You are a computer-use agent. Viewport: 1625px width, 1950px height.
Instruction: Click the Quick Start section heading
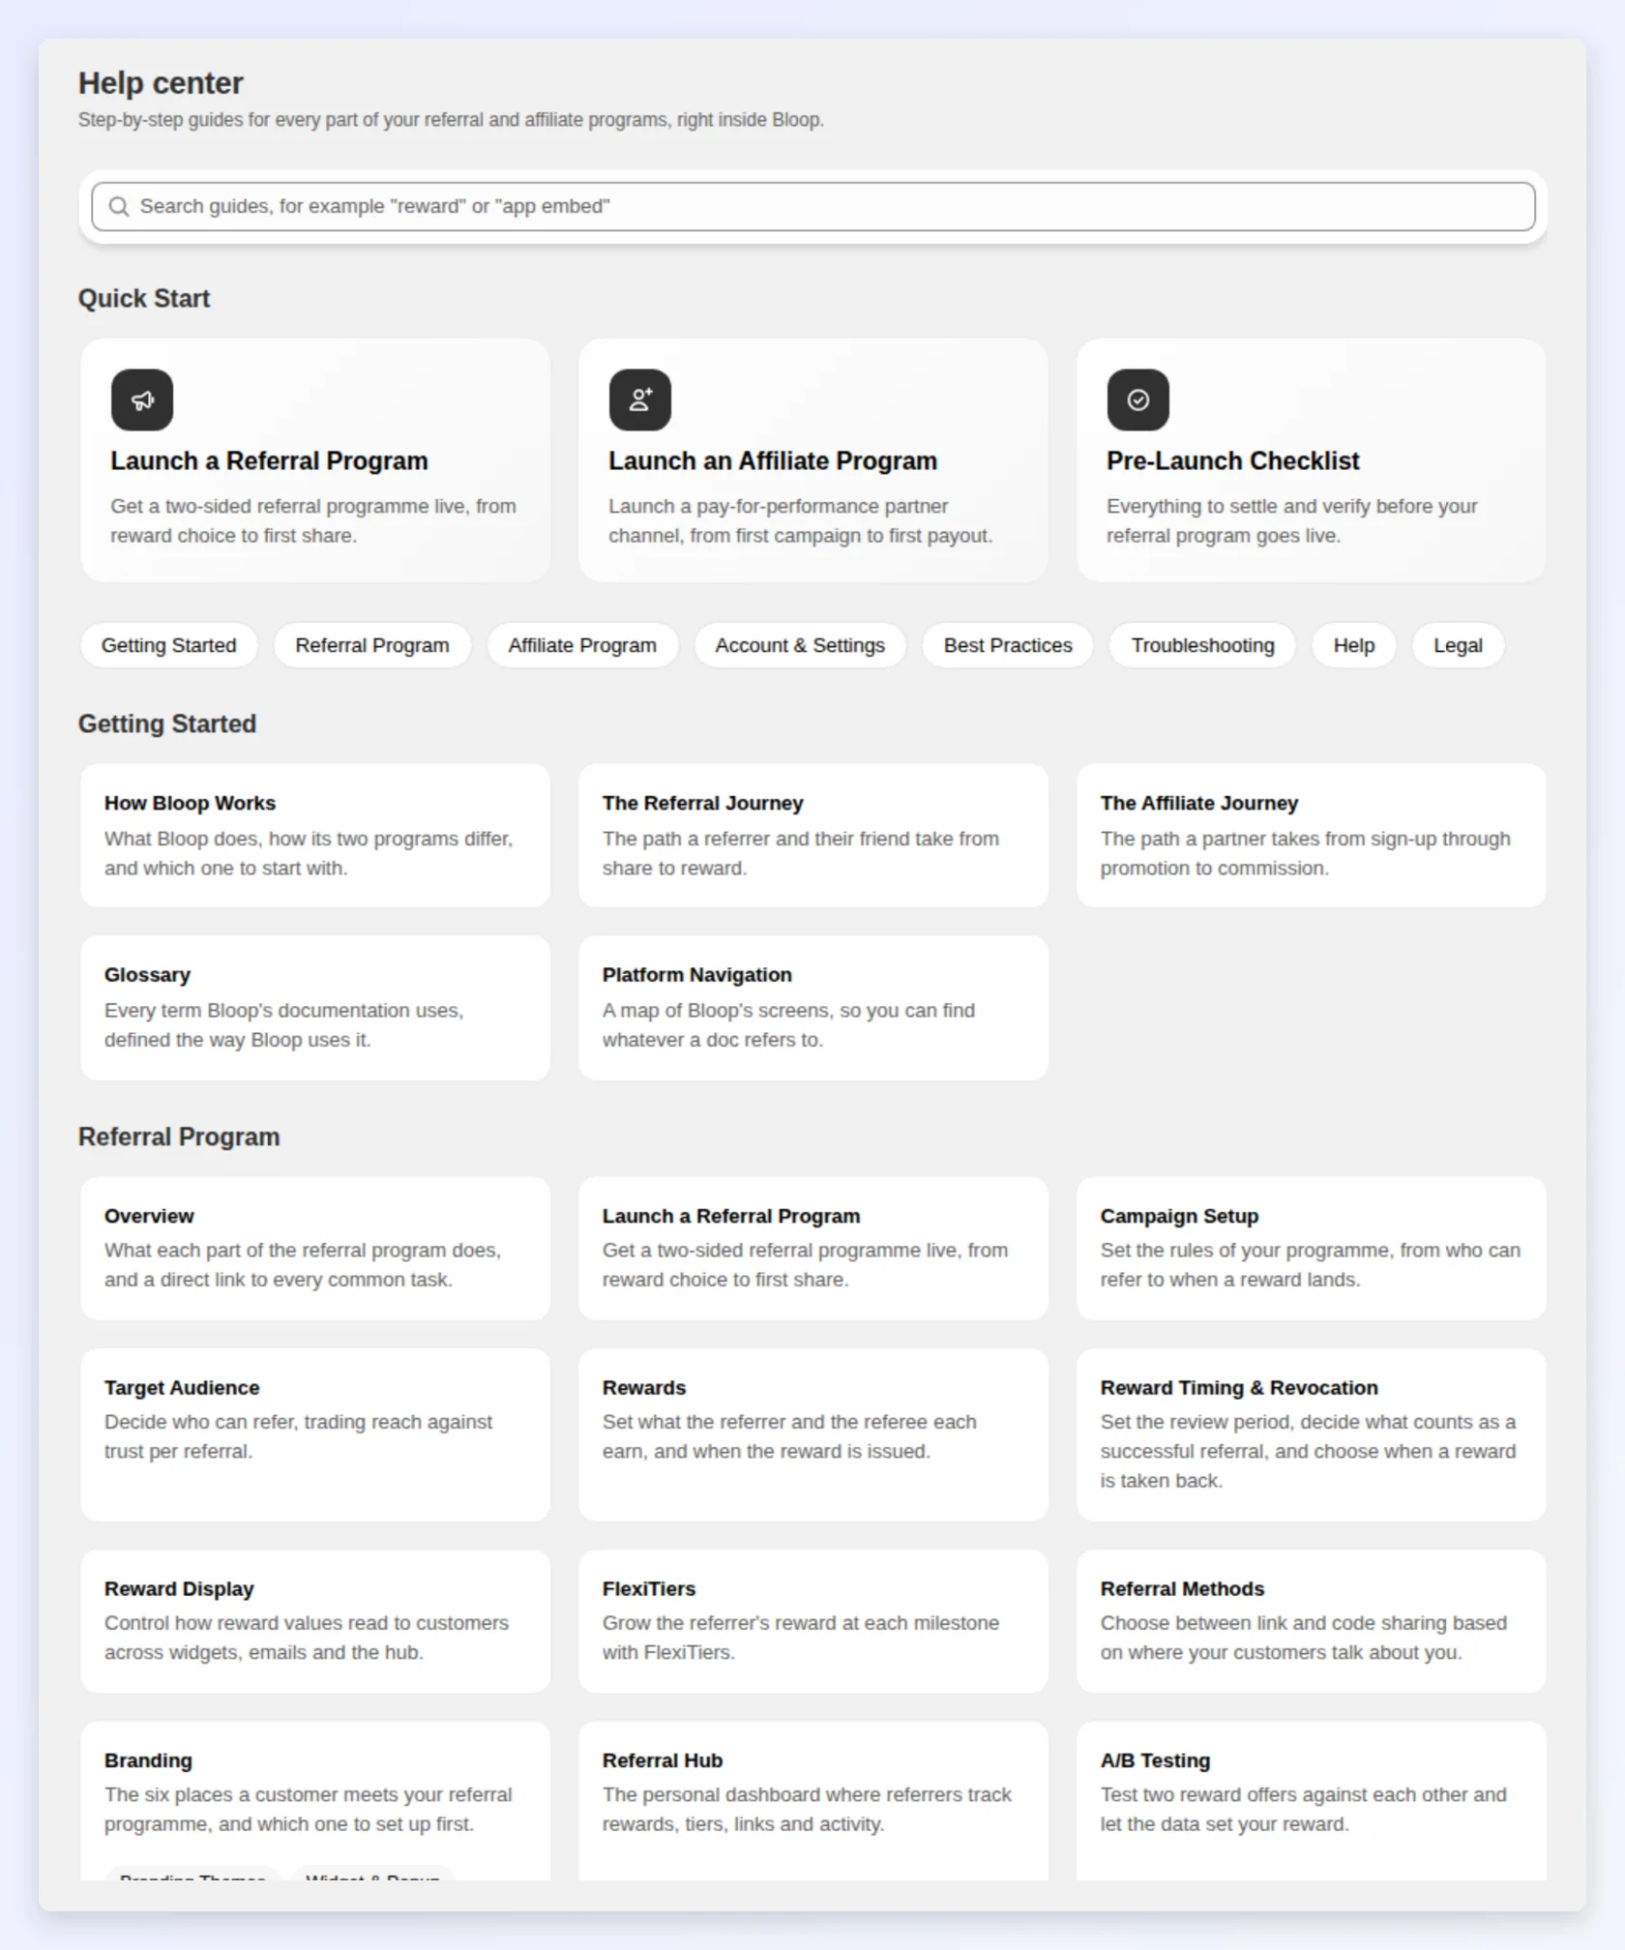(x=144, y=298)
